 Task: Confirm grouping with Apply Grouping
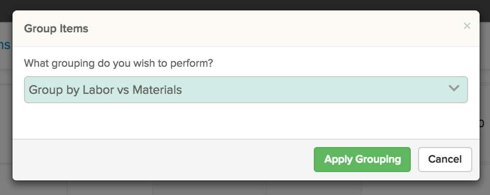point(362,160)
